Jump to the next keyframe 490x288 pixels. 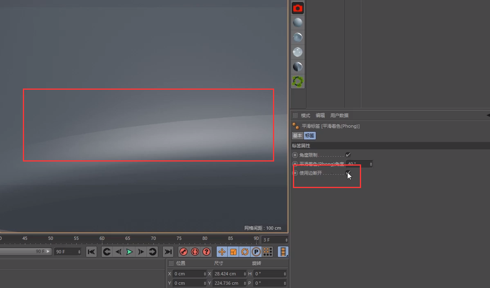152,252
